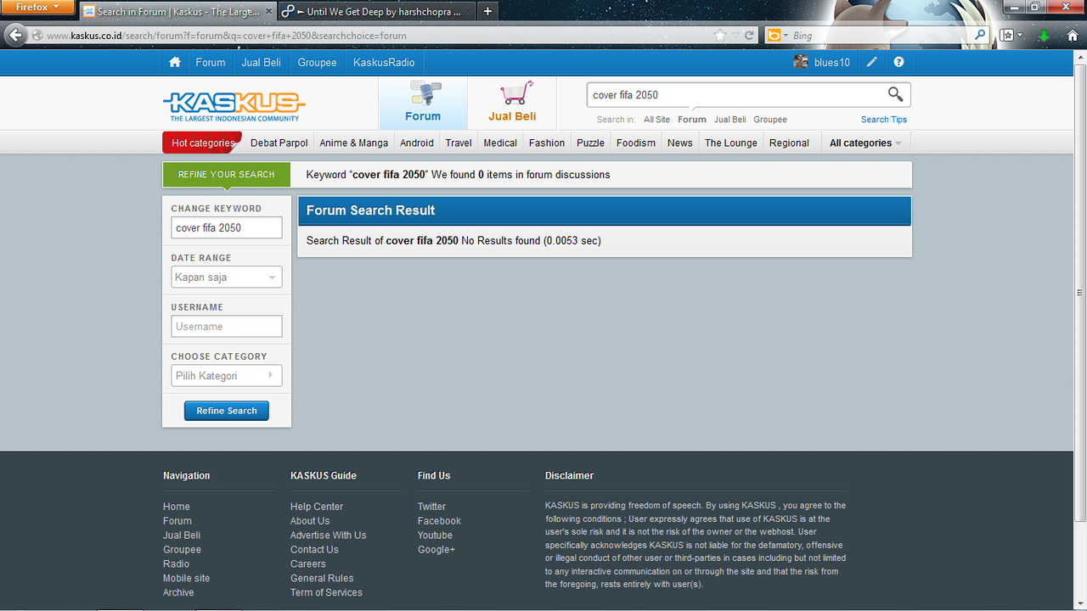Viewport: 1087px width, 611px height.
Task: Focus the Username filter field
Action: click(x=227, y=327)
